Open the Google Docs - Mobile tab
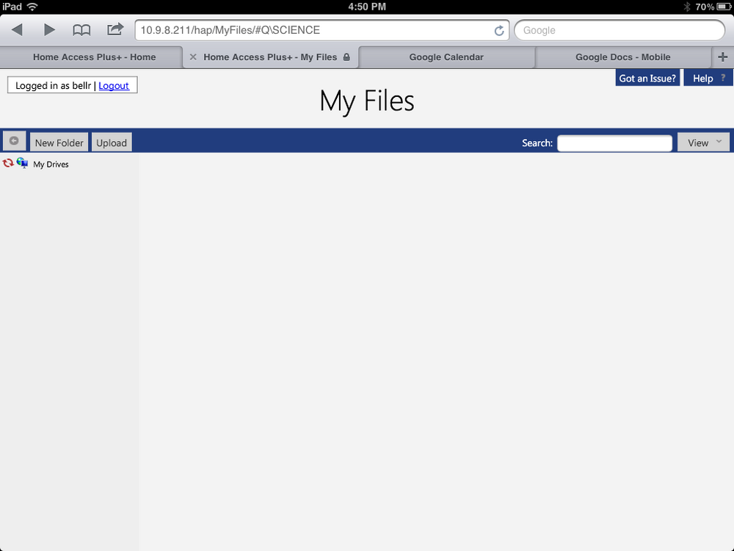This screenshot has width=734, height=551. pos(622,57)
